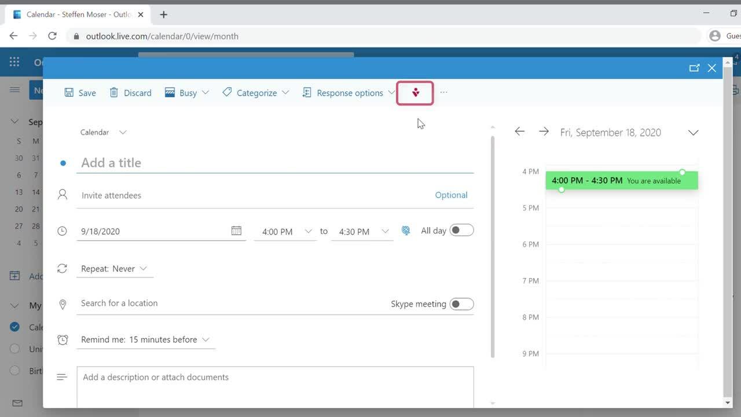Image resolution: width=741 pixels, height=417 pixels.
Task: Click the time zone globe icon
Action: coord(406,231)
